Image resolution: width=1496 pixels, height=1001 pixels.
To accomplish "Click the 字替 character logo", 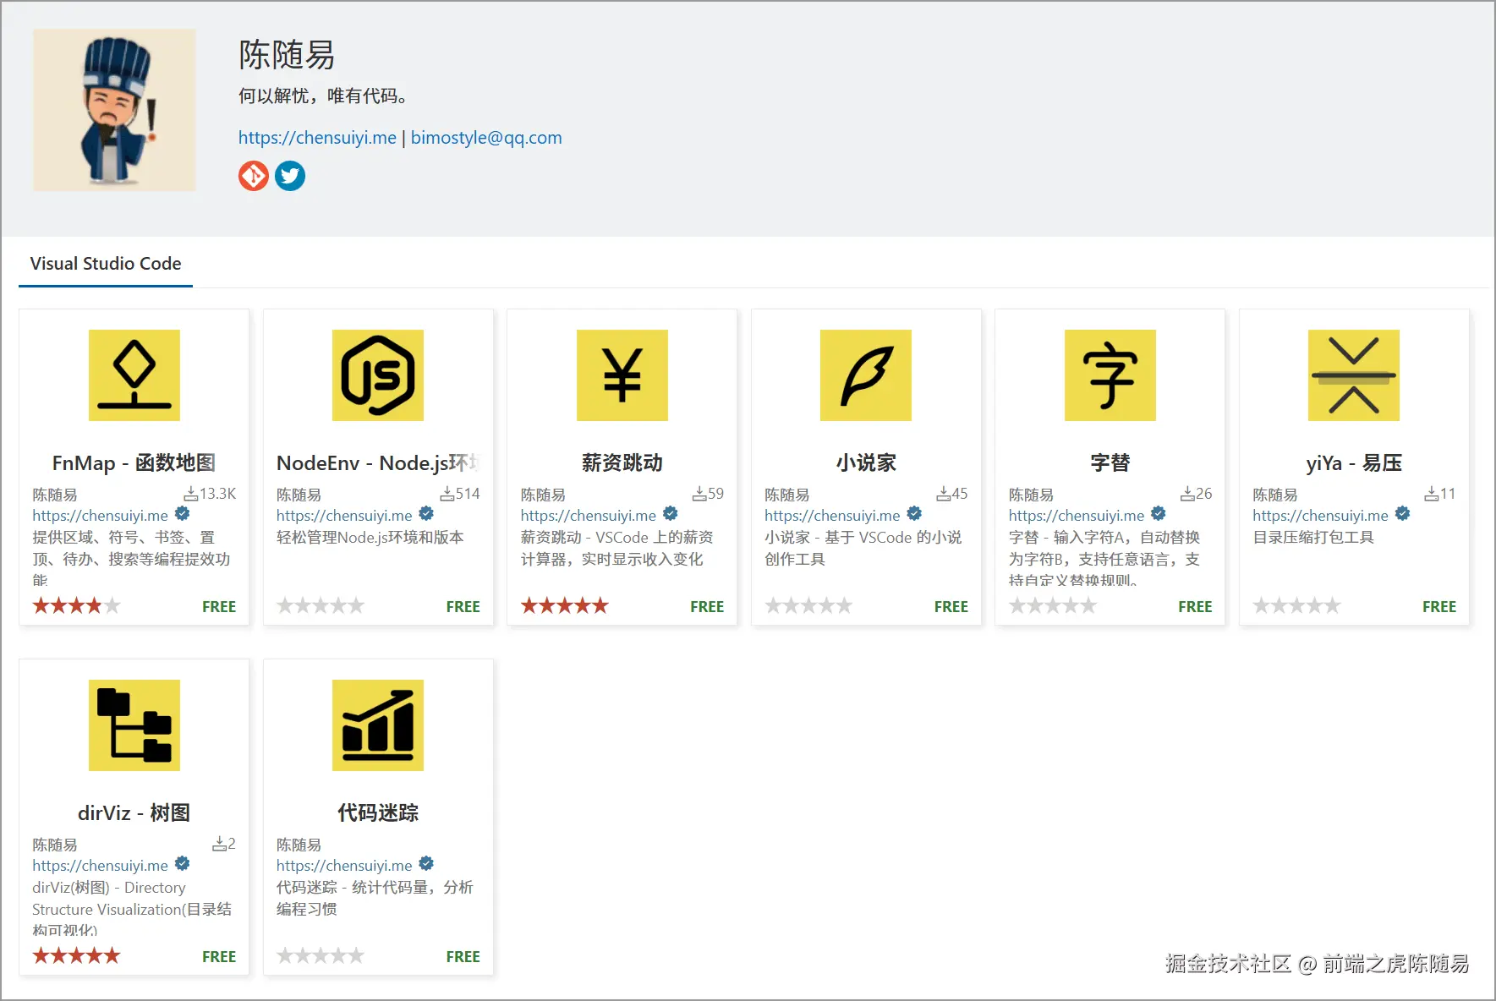I will click(x=1110, y=375).
